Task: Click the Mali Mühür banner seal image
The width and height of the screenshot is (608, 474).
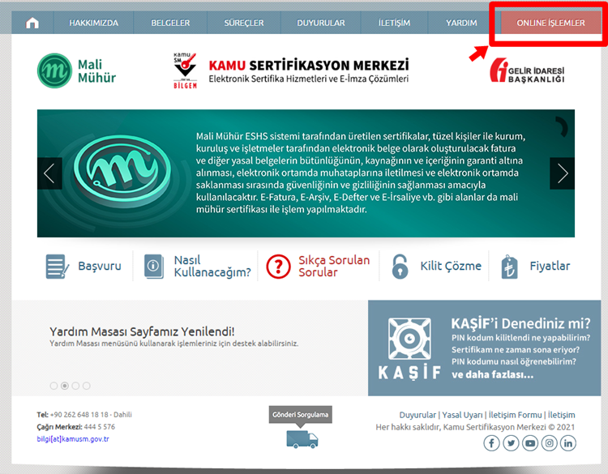Action: pyautogui.click(x=122, y=169)
